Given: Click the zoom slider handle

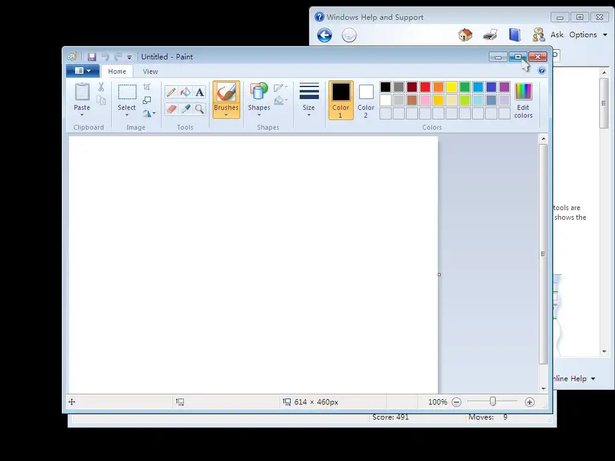Looking at the screenshot, I should [x=492, y=402].
